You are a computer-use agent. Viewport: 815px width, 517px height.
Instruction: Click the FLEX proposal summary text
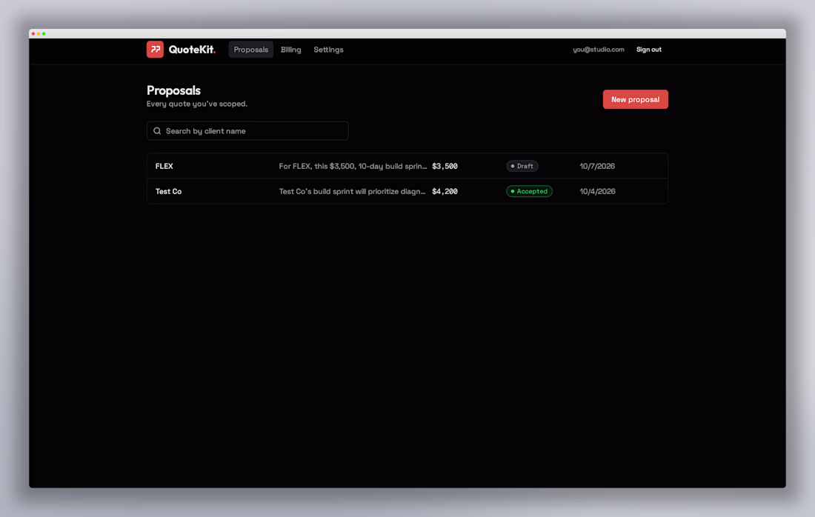(353, 166)
